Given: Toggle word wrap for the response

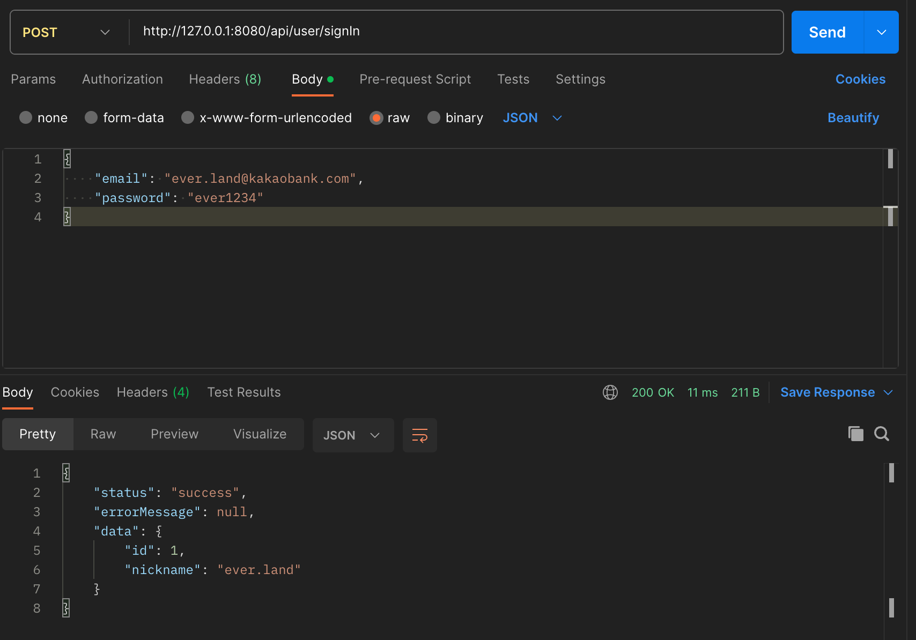Looking at the screenshot, I should pyautogui.click(x=420, y=435).
